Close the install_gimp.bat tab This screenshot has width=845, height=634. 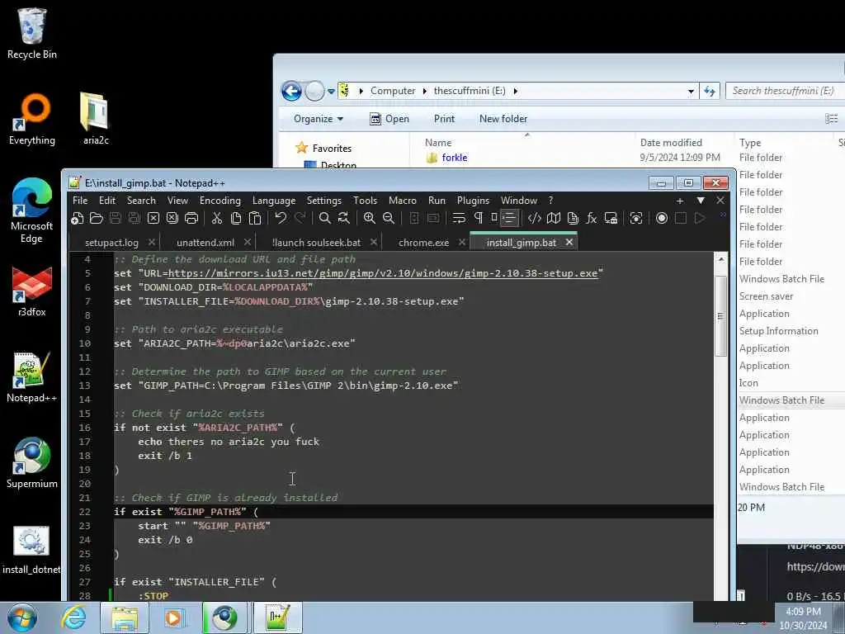coord(569,243)
